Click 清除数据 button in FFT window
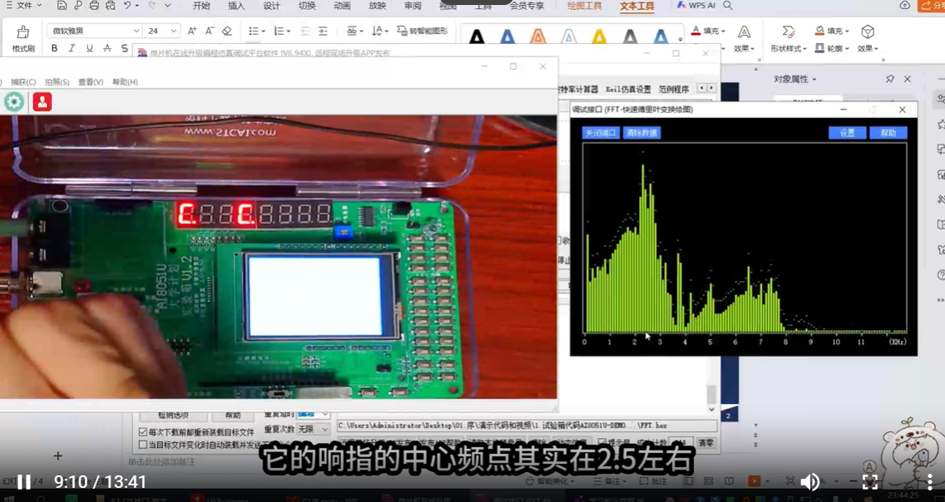Image resolution: width=945 pixels, height=502 pixels. click(x=642, y=132)
